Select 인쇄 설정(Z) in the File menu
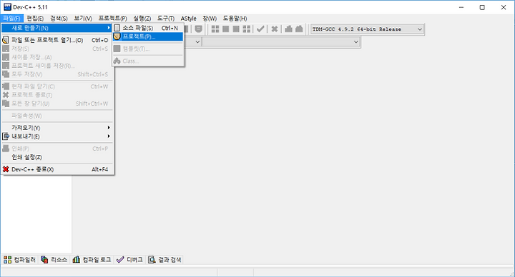 [x=57, y=157]
